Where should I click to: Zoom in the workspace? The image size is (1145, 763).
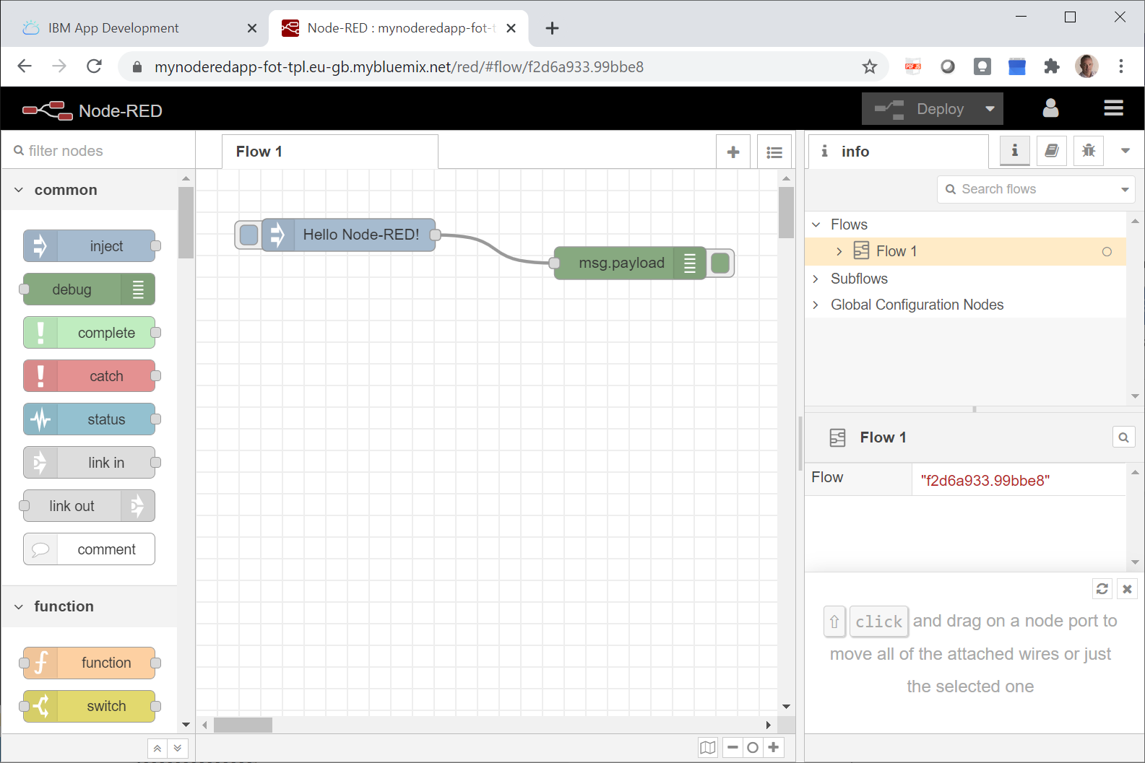coord(774,748)
